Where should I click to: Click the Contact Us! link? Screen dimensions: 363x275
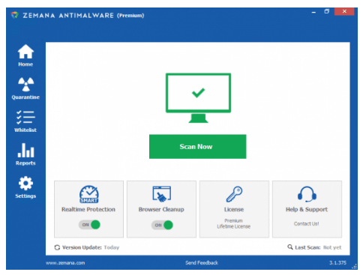[306, 223]
